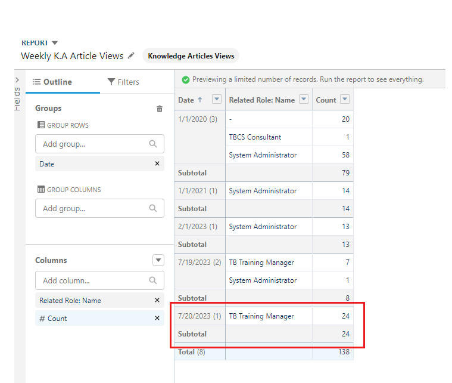Open the Related Role: Name column dropdown
Screen dimensions: 452x383
click(x=304, y=100)
